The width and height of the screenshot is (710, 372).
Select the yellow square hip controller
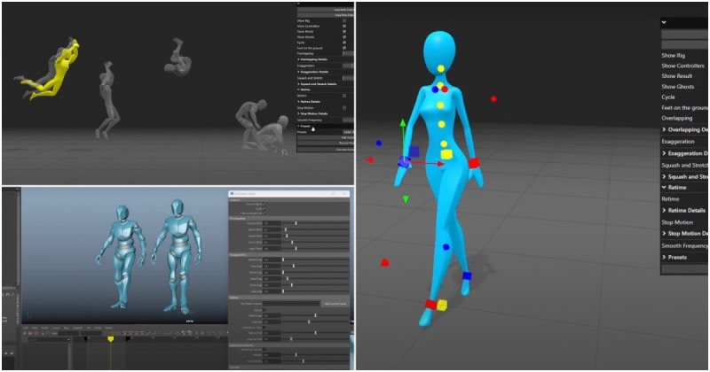click(446, 155)
